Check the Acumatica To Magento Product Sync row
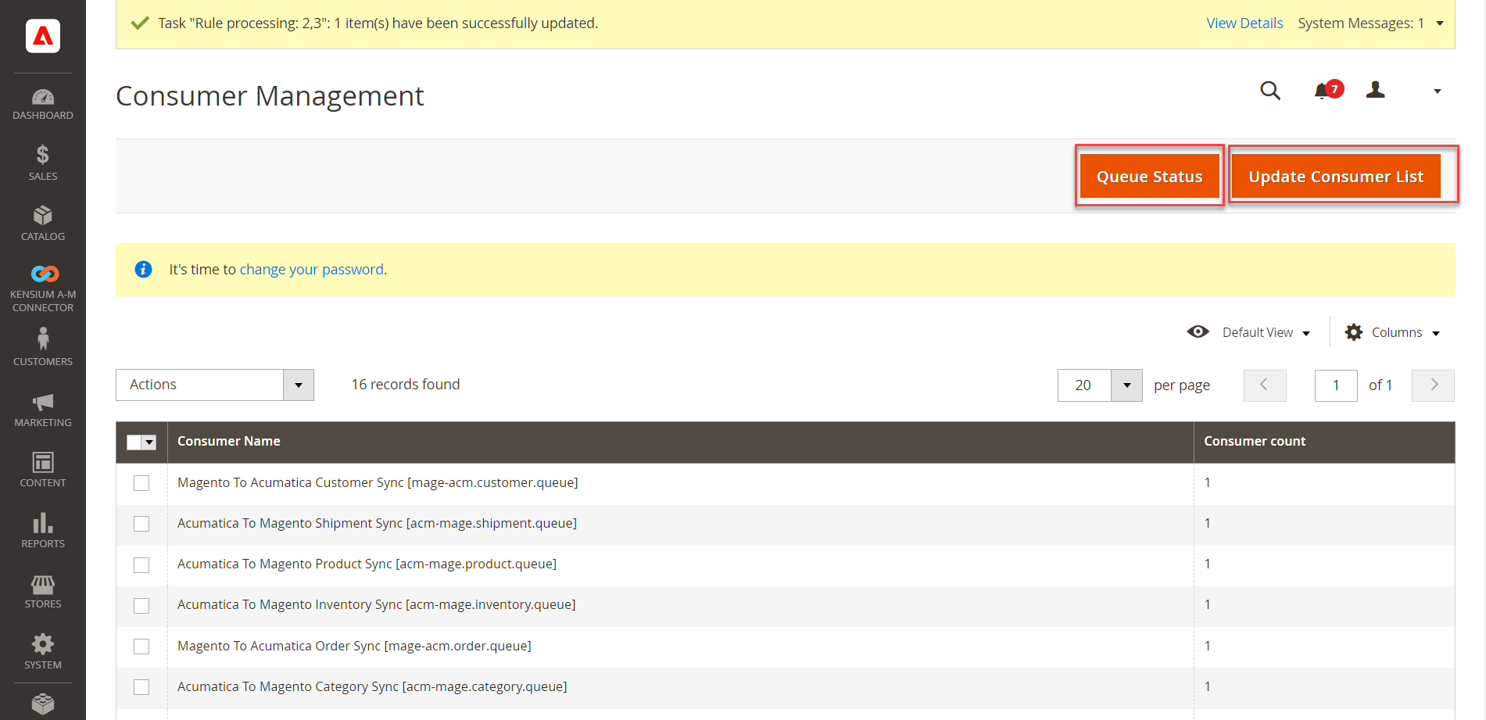This screenshot has width=1486, height=720. click(141, 564)
